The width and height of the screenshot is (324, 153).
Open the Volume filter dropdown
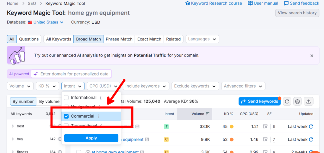point(20,86)
